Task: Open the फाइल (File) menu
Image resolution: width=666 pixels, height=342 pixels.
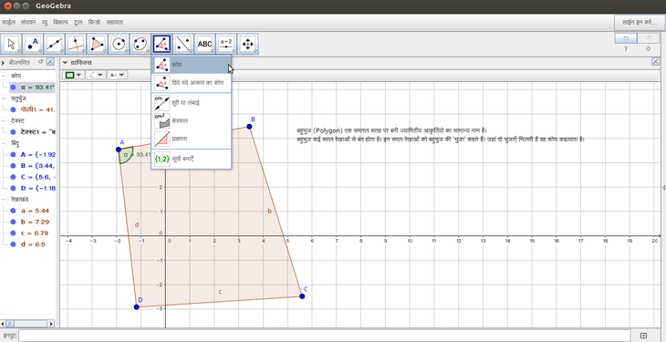Action: (8, 22)
